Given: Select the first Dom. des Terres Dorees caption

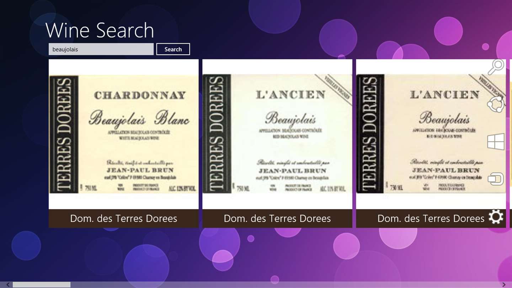Looking at the screenshot, I should point(123,218).
